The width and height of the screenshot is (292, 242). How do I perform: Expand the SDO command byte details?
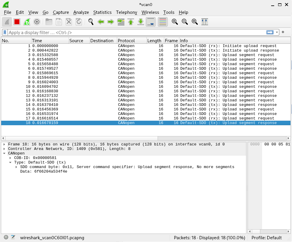click(16, 167)
